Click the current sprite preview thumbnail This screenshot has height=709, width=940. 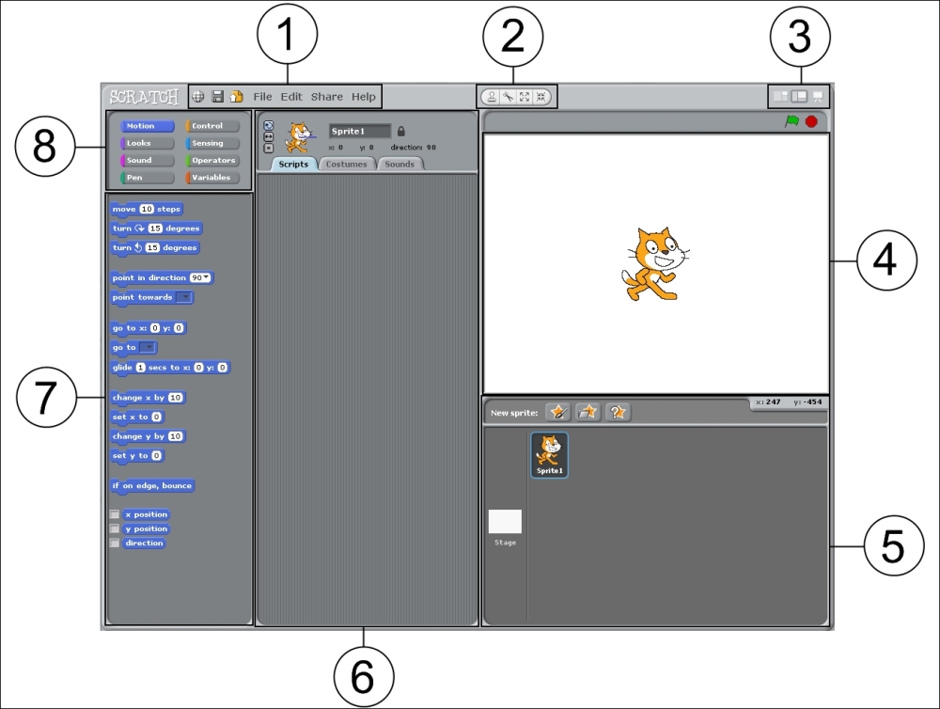pyautogui.click(x=299, y=136)
